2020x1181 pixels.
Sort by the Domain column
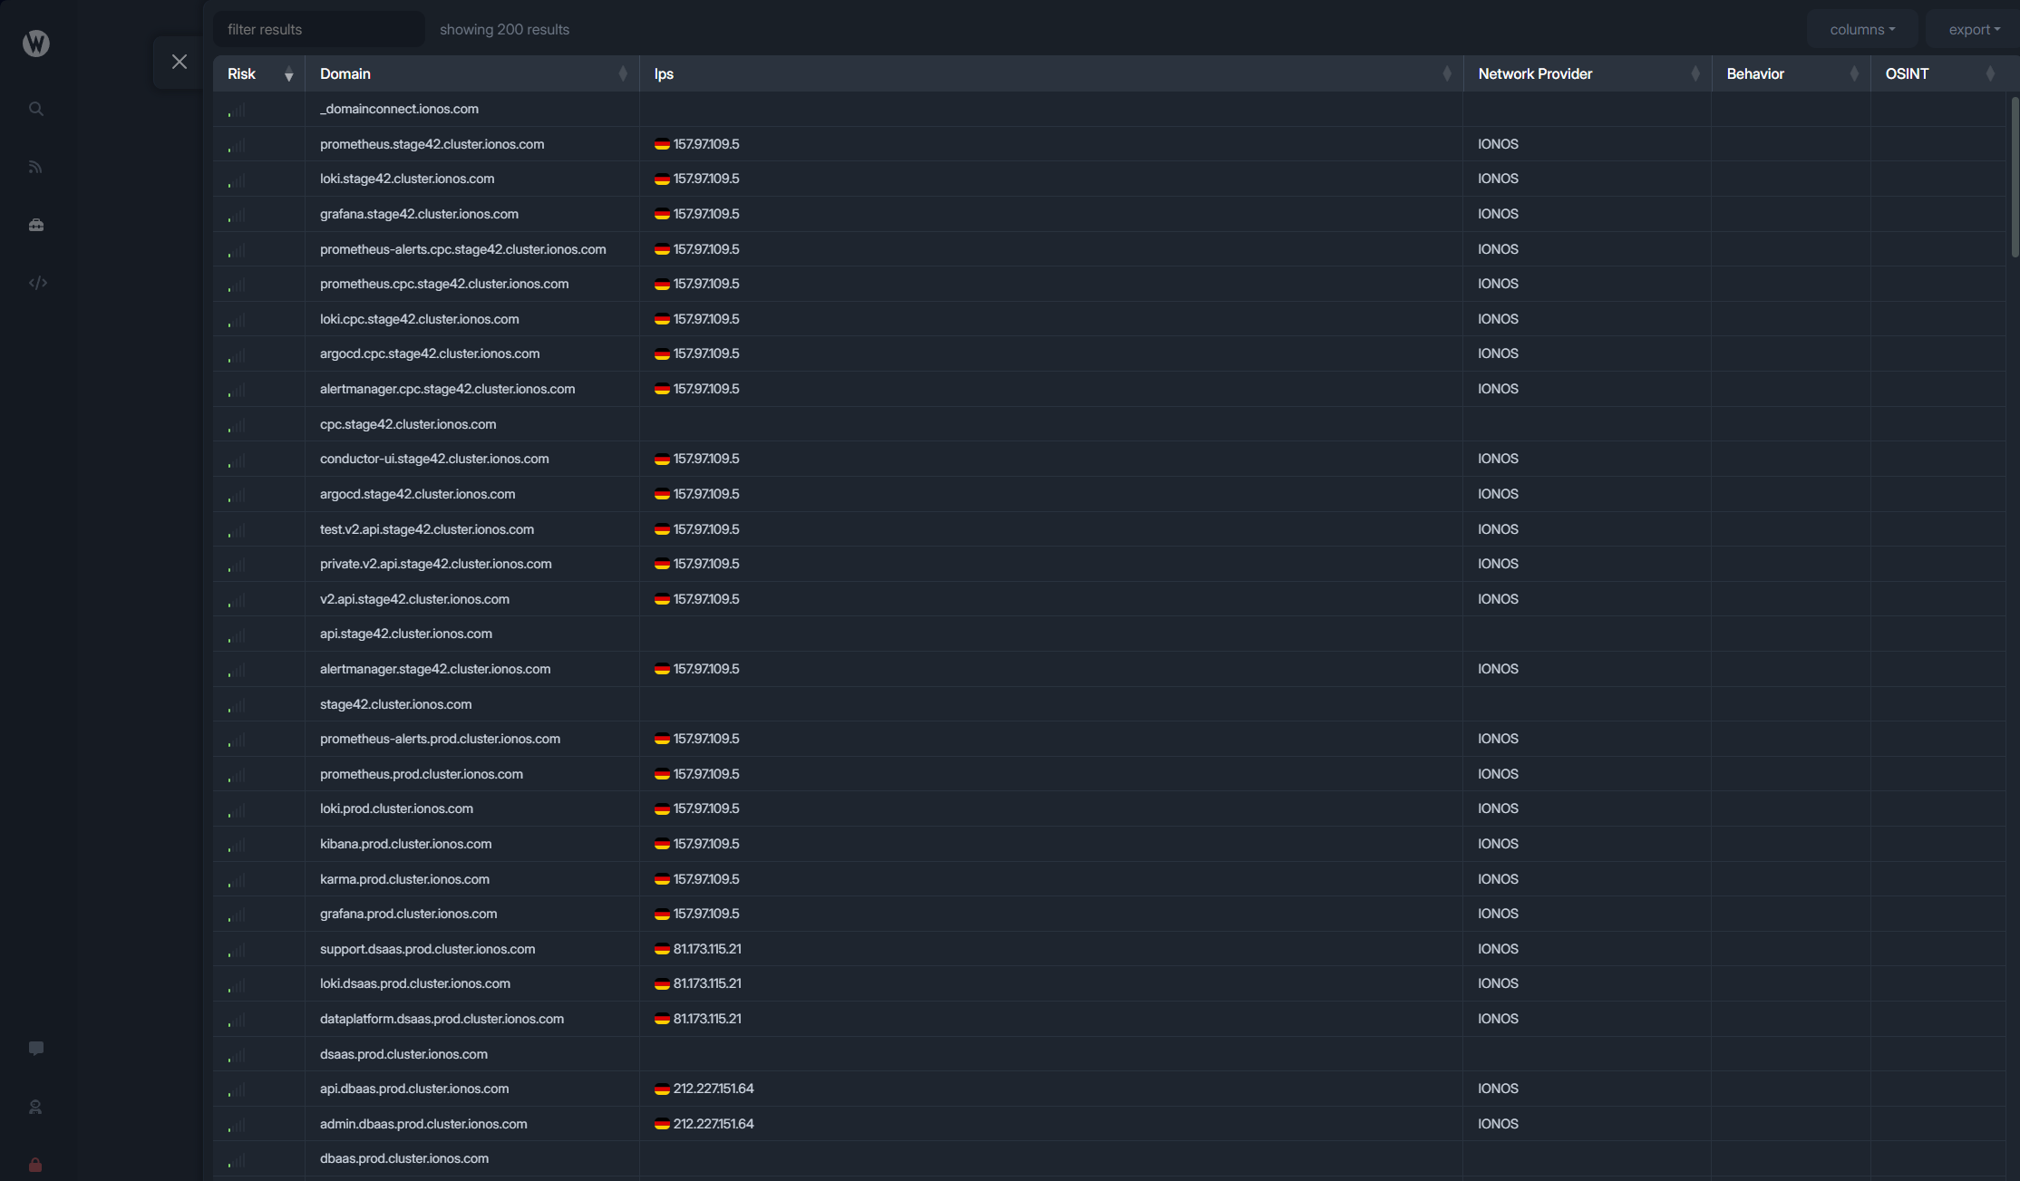pos(472,73)
